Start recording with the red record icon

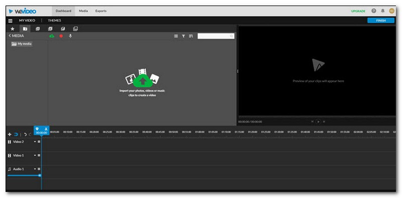[61, 36]
